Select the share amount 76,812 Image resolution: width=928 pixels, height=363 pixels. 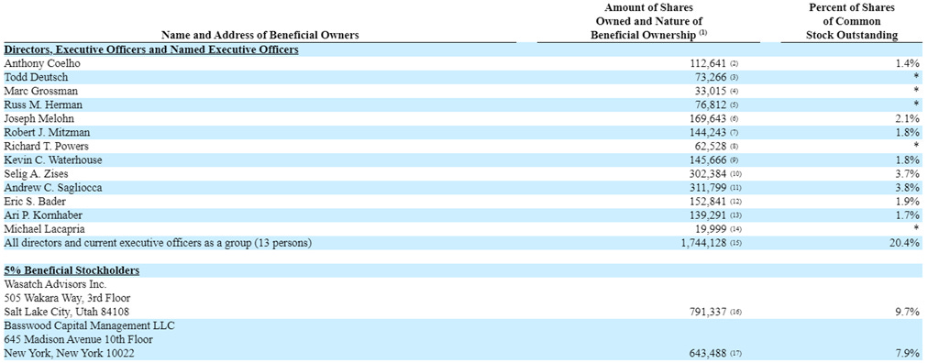[711, 104]
